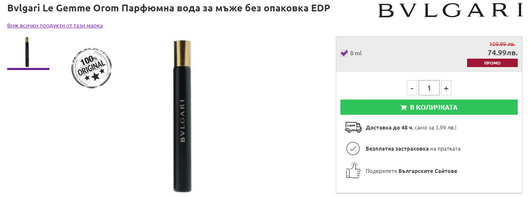The image size is (530, 197).
Task: Click the Подкрепете Българските Сайтове text
Action: pyautogui.click(x=411, y=171)
